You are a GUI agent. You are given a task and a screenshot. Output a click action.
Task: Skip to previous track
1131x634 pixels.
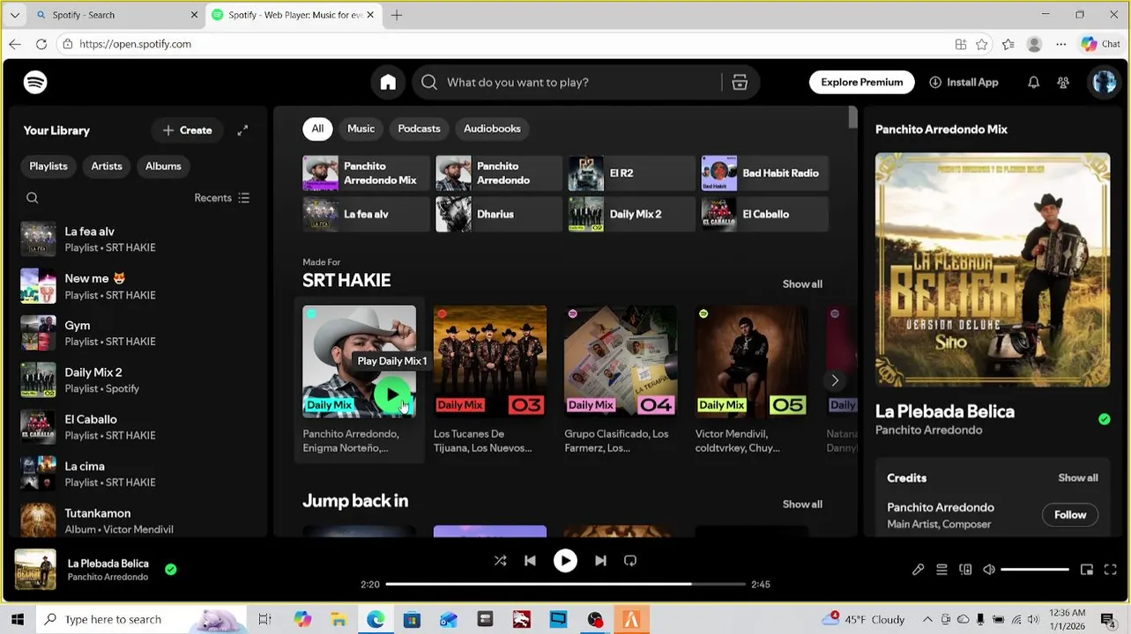click(x=530, y=561)
